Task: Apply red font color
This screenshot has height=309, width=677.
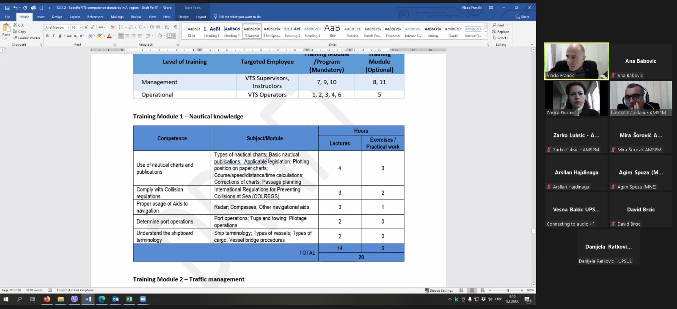Action: [109, 36]
